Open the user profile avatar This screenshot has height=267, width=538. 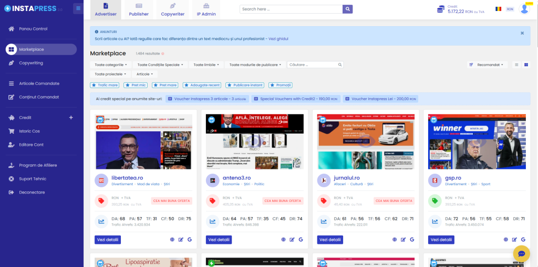[x=524, y=9]
